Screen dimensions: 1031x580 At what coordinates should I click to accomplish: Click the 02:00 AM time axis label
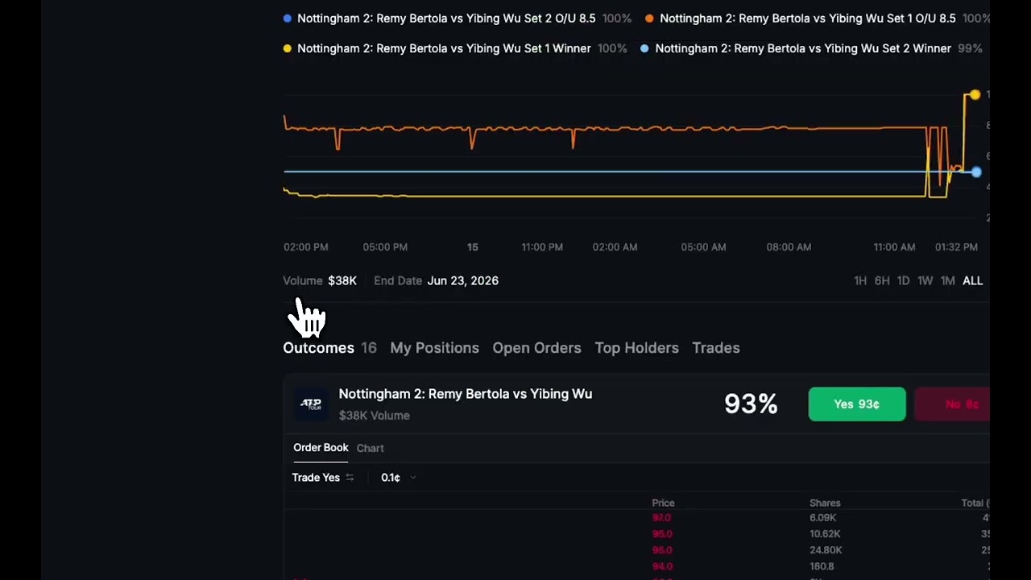[x=615, y=247]
